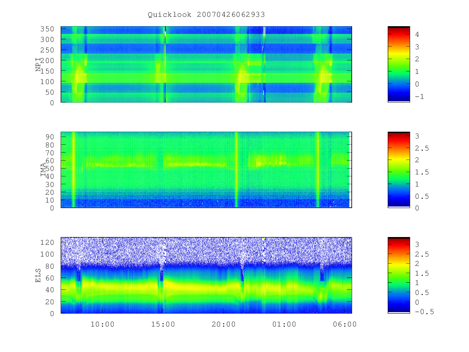Click the IMA panel color scale bar
Viewport: 469px width, 352px height.
tap(399, 170)
